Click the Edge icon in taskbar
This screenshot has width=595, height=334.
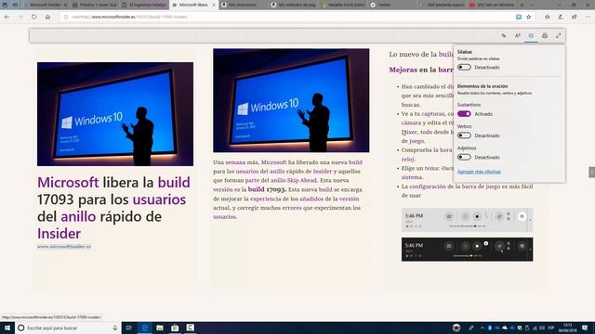coord(145,328)
